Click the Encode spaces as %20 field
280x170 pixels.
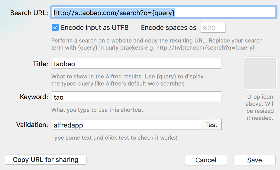(x=213, y=28)
